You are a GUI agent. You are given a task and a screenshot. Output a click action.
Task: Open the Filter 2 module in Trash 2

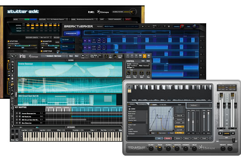168,148
